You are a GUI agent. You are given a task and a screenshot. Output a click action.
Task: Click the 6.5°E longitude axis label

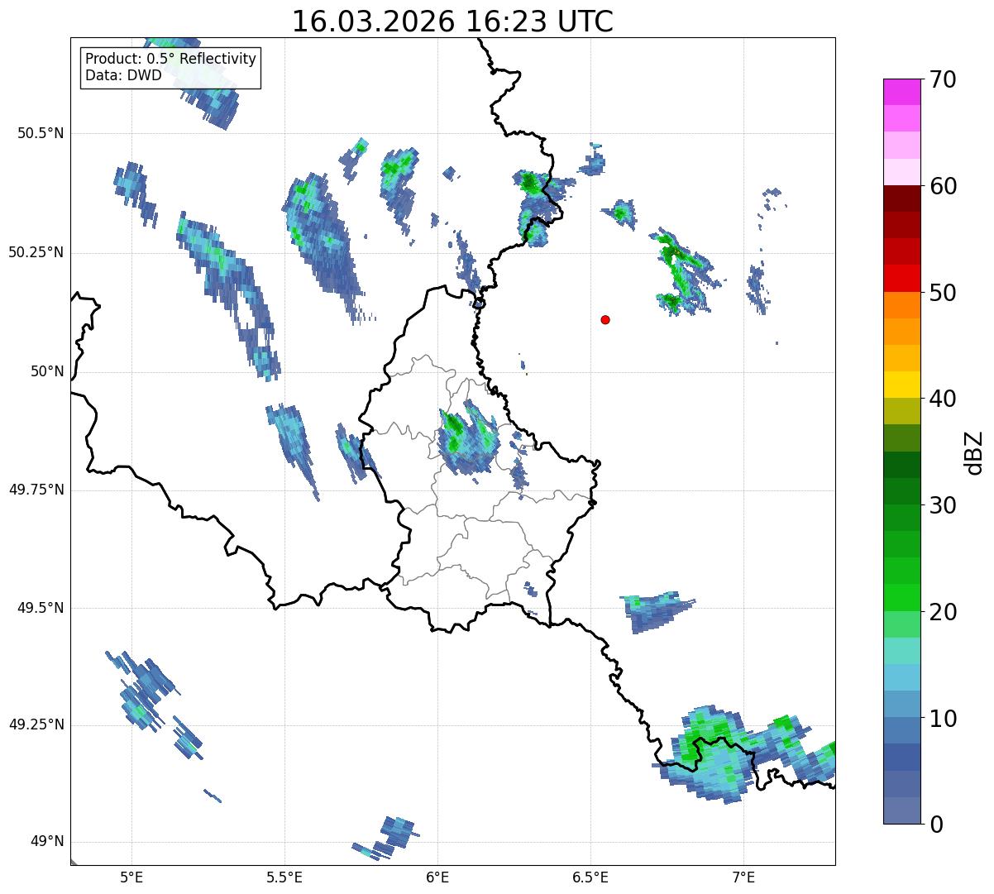590,877
